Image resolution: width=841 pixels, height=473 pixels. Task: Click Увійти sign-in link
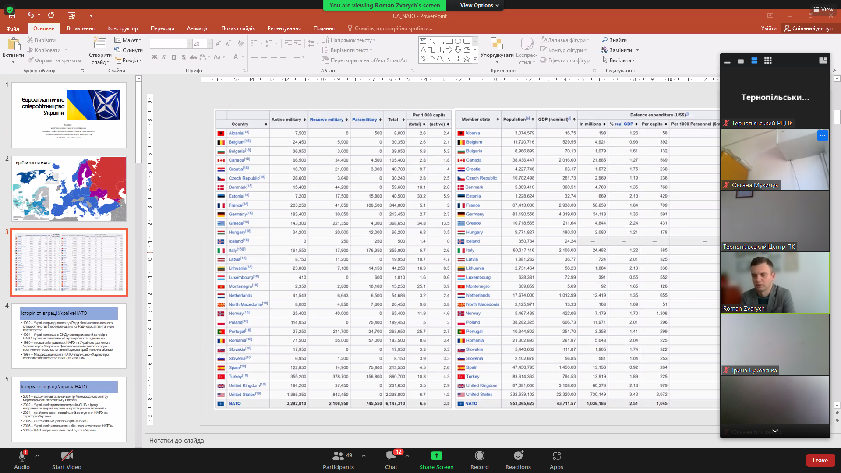click(768, 28)
